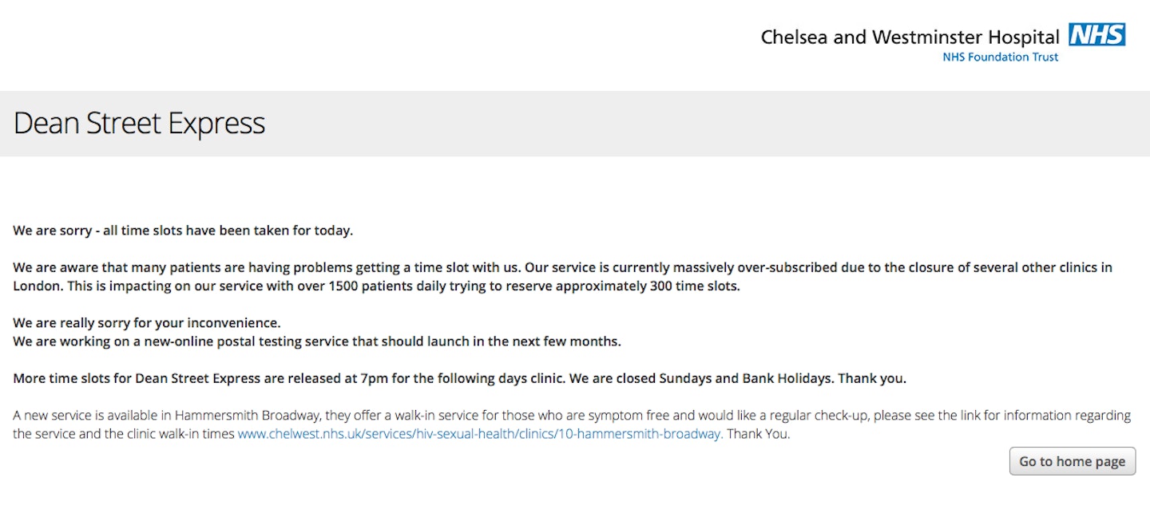Click the blue NHS logo

(x=1097, y=34)
